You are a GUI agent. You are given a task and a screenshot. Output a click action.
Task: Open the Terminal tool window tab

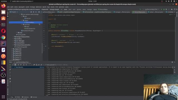coord(34,97)
